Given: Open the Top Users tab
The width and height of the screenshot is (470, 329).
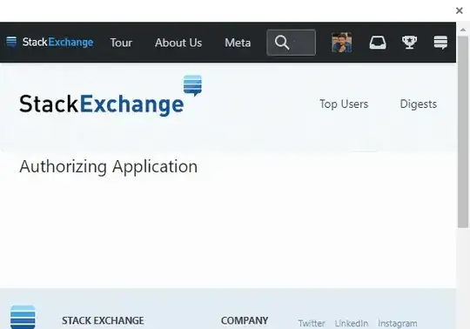Looking at the screenshot, I should pos(344,104).
